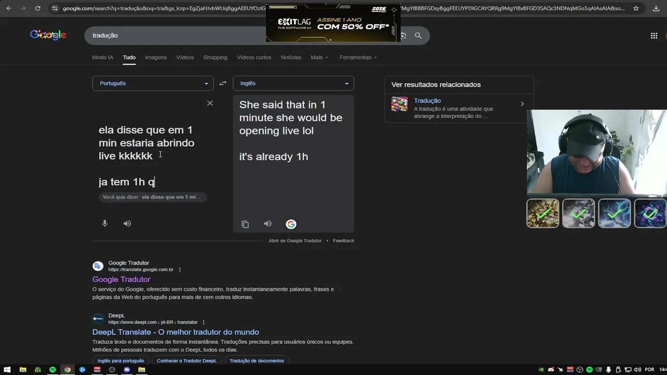Open the Tradução related results card

pos(459,108)
